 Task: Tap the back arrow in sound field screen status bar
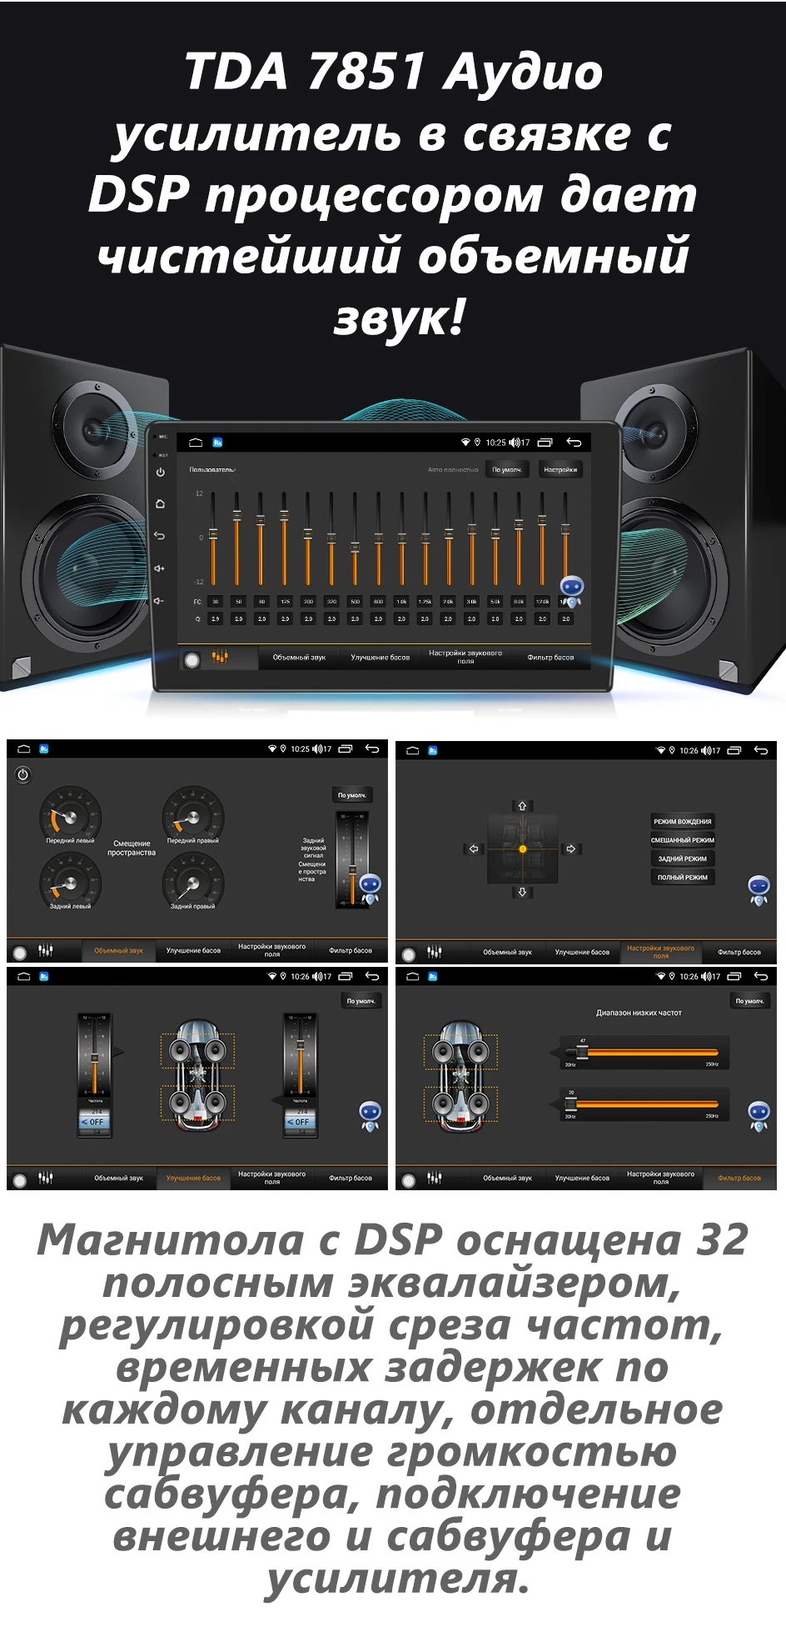[x=761, y=750]
